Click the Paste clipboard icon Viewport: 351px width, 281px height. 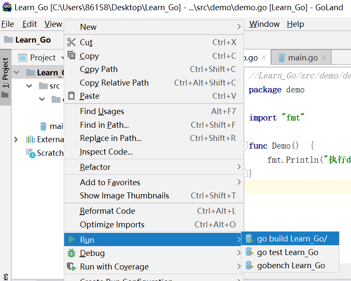pos(71,95)
